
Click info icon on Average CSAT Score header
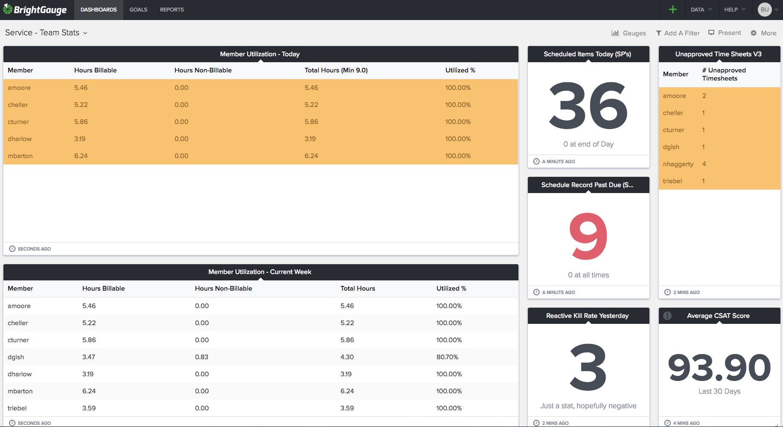point(667,316)
